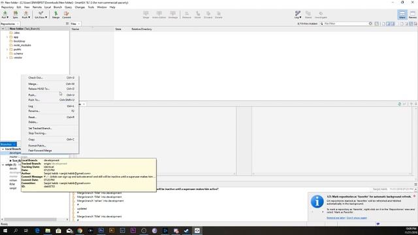Select commit "Merge branch 'sohan' into development"
This screenshot has width=418, height=235.
pos(100,201)
